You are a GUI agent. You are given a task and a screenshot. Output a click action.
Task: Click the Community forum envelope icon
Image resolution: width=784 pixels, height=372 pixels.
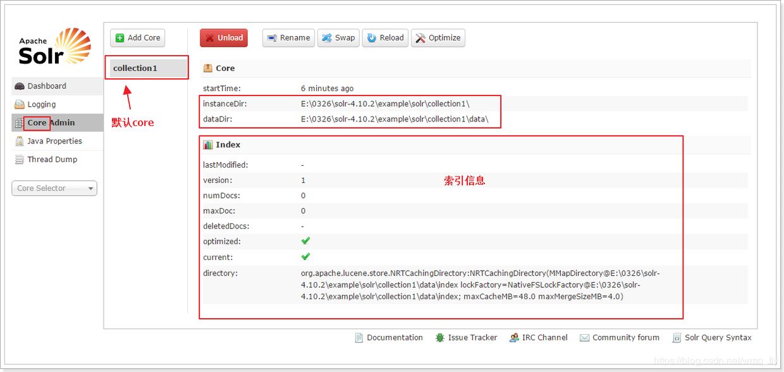click(584, 338)
